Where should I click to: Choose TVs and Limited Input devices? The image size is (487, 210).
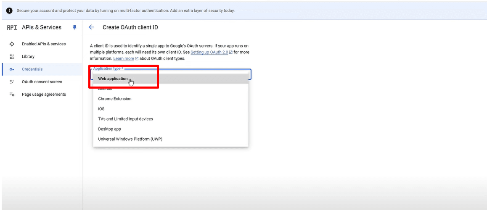tap(170, 119)
